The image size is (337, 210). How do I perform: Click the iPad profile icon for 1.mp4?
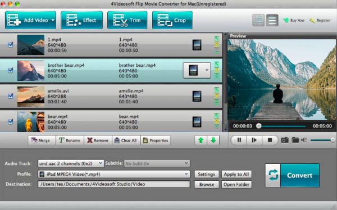pos(197,45)
